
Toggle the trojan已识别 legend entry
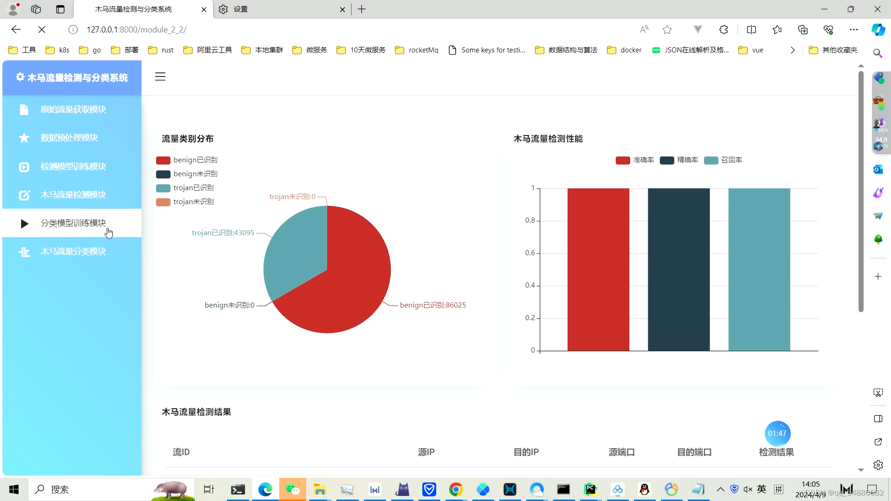pos(185,188)
